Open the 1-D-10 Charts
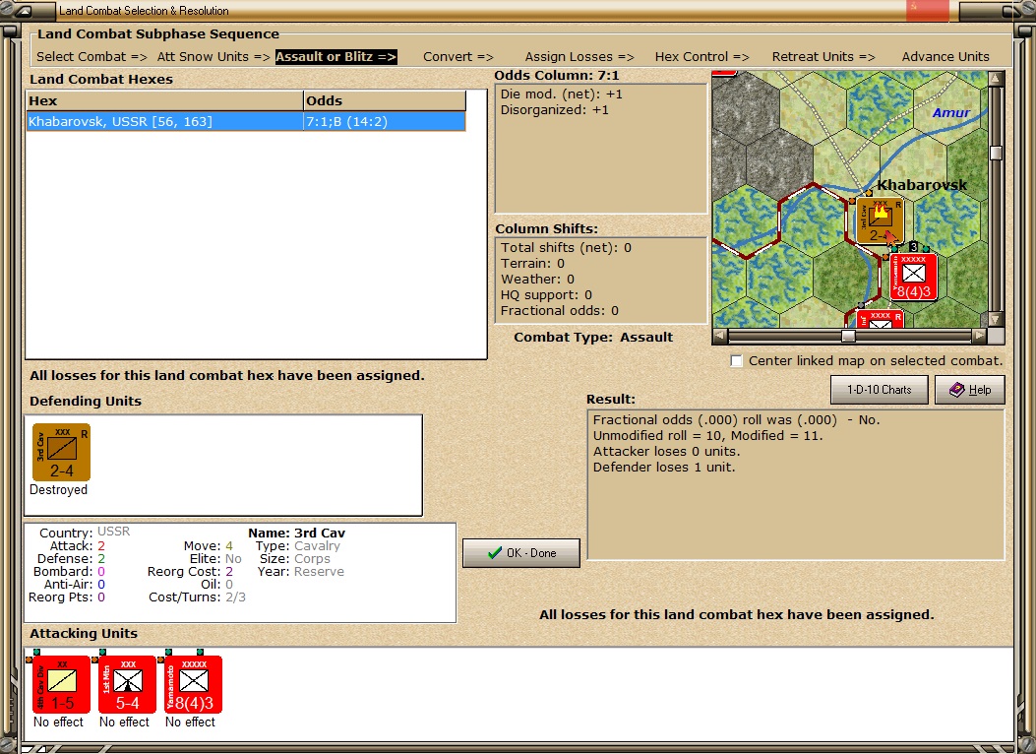Screen dimensions: 1036x754 pyautogui.click(x=879, y=390)
